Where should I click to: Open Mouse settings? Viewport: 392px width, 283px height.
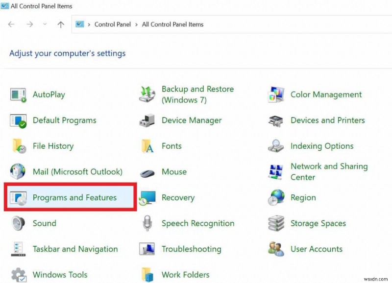pos(174,172)
